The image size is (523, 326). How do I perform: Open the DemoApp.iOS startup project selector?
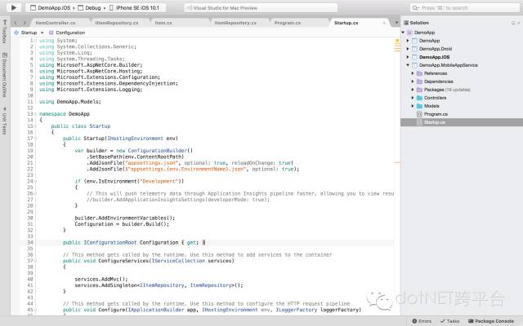[50, 7]
